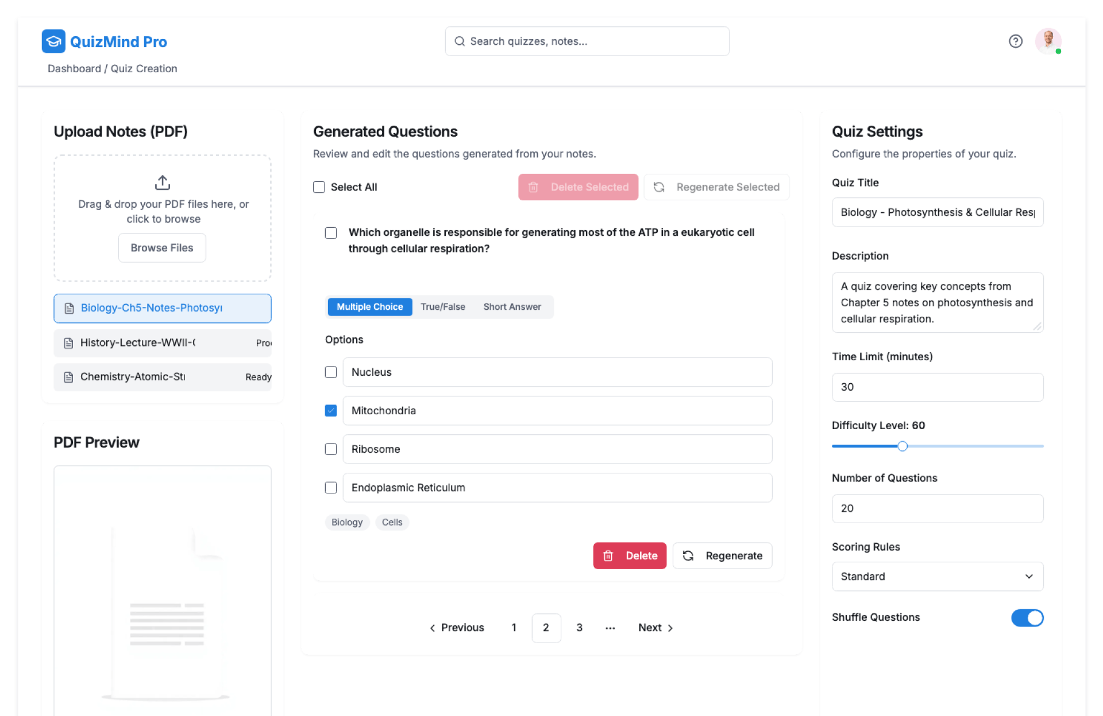This screenshot has width=1103, height=716.
Task: Open the Scoring Rules Standard dropdown
Action: pyautogui.click(x=937, y=576)
